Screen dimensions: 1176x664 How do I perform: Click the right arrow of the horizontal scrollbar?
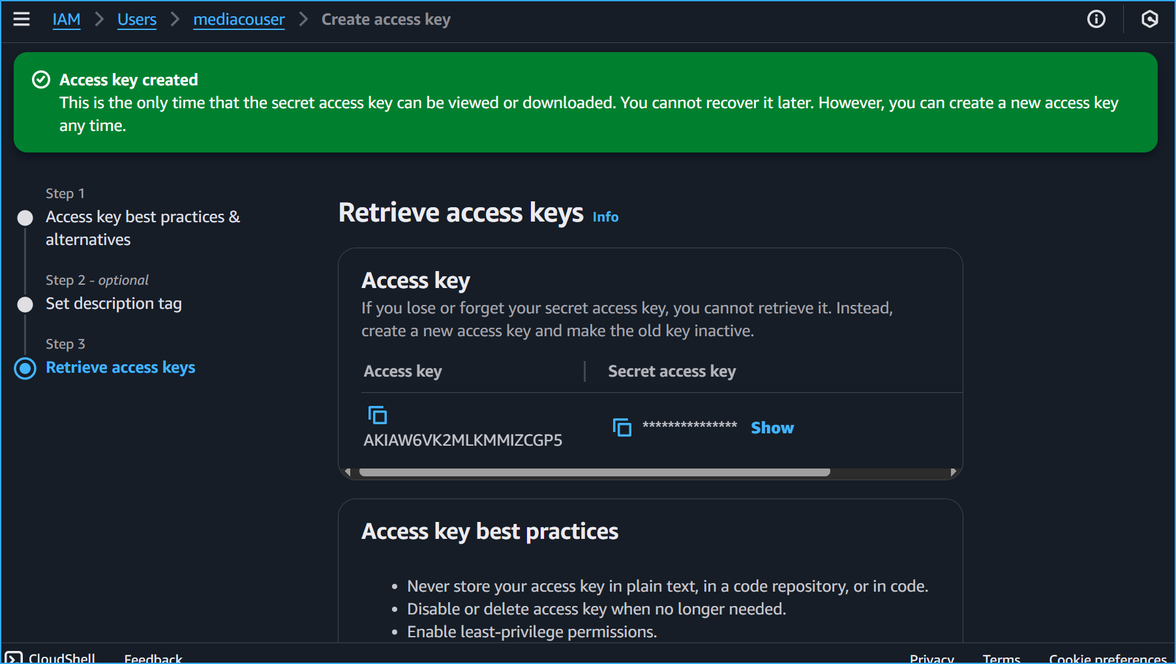(953, 472)
